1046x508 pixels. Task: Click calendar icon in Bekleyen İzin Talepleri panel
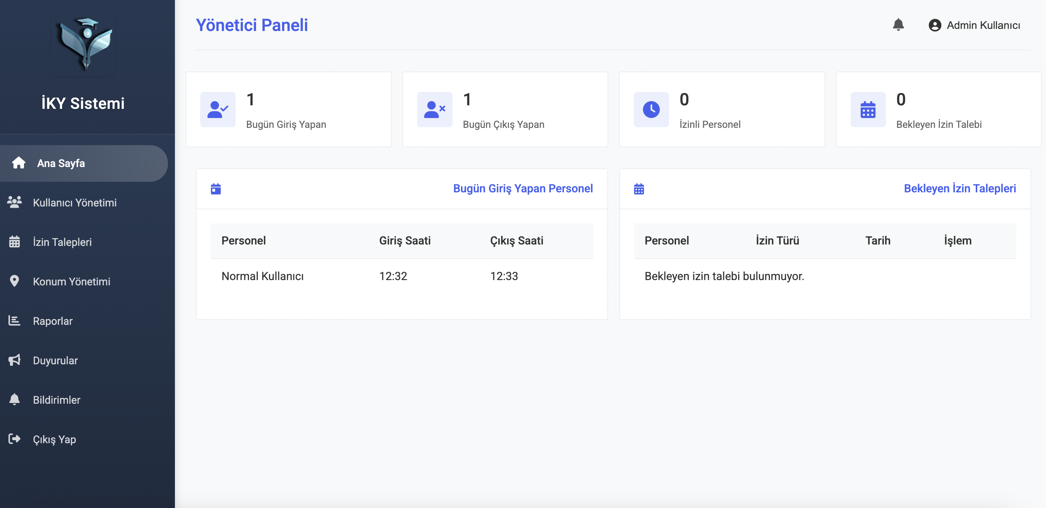639,189
